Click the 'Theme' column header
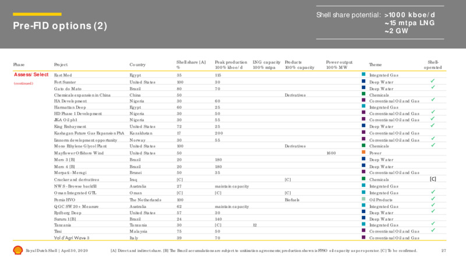 click(x=375, y=65)
